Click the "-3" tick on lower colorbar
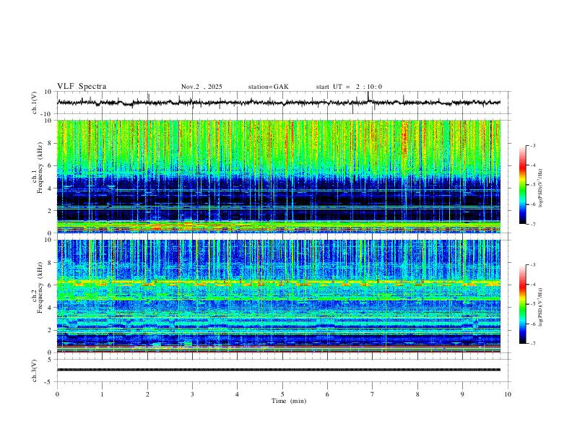The height and width of the screenshot is (442, 572). [x=533, y=265]
